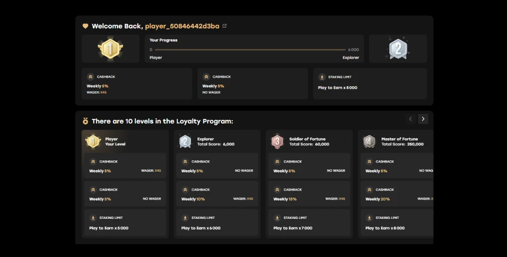Click Master of Fortune staking limit icon
The height and width of the screenshot is (257, 507).
[369, 218]
